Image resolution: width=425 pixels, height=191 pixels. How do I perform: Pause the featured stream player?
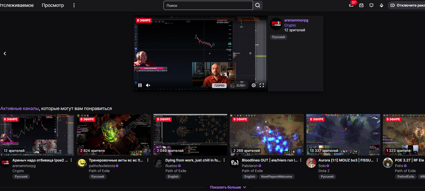click(x=140, y=85)
